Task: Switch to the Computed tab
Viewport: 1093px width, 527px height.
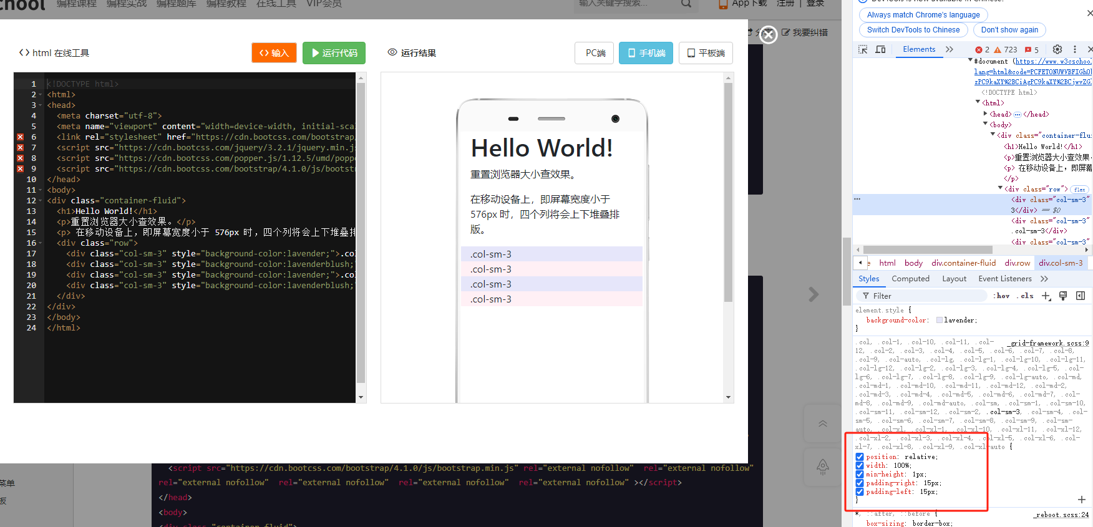Action: click(910, 279)
